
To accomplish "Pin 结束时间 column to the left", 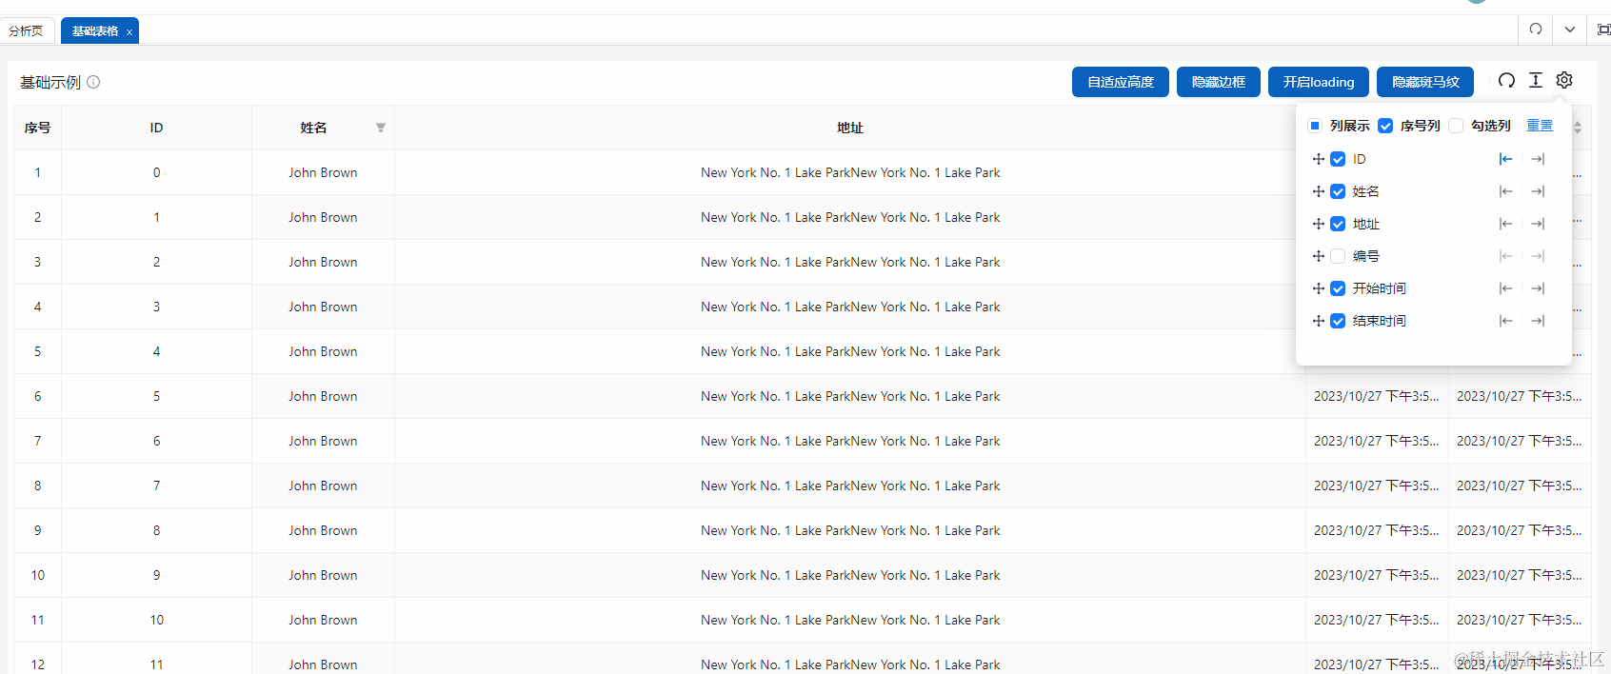I will click(x=1505, y=321).
